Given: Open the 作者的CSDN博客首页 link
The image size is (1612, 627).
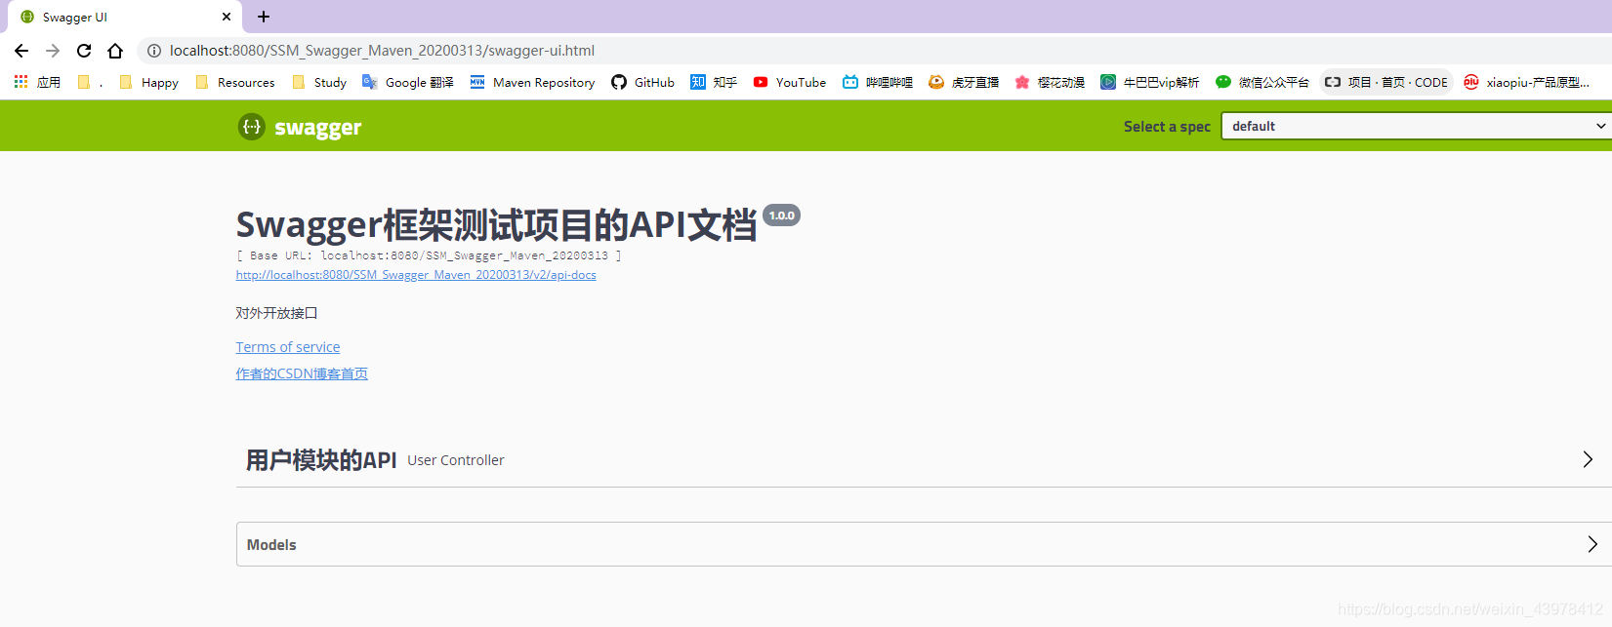Looking at the screenshot, I should pyautogui.click(x=302, y=373).
